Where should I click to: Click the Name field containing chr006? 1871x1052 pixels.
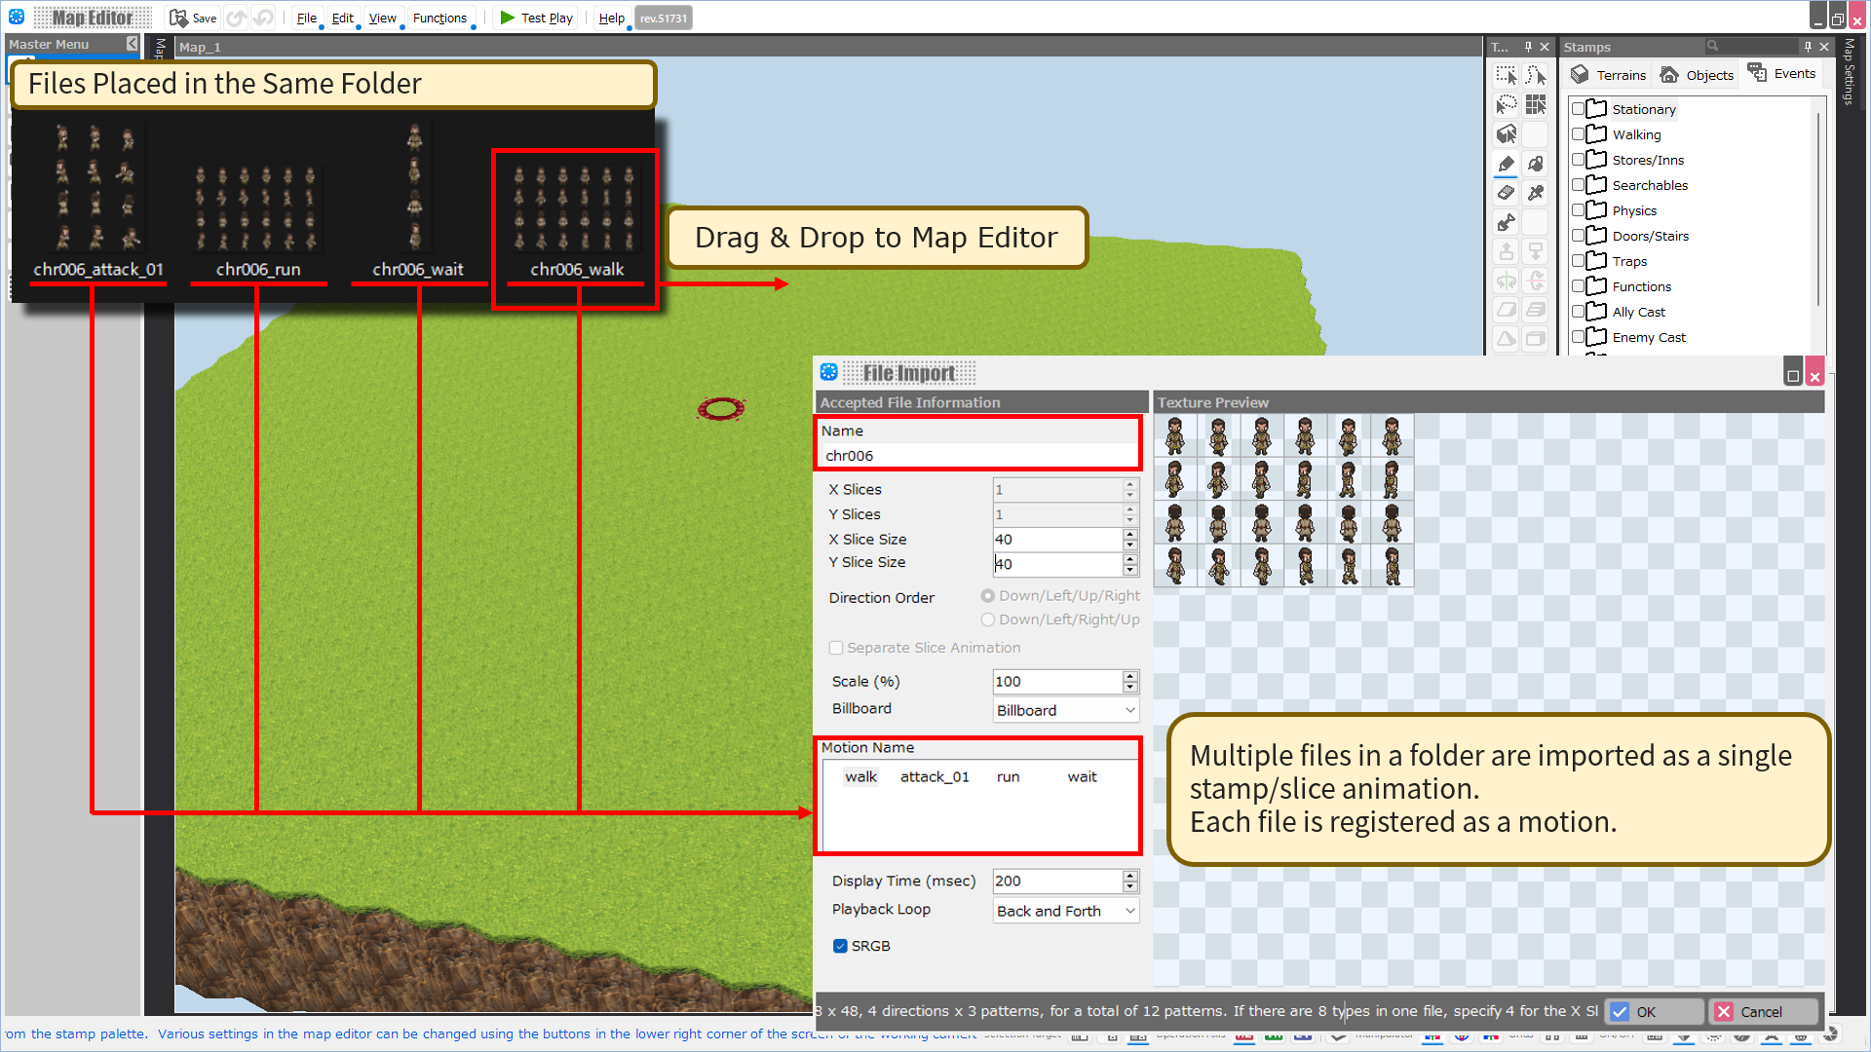[x=977, y=456]
